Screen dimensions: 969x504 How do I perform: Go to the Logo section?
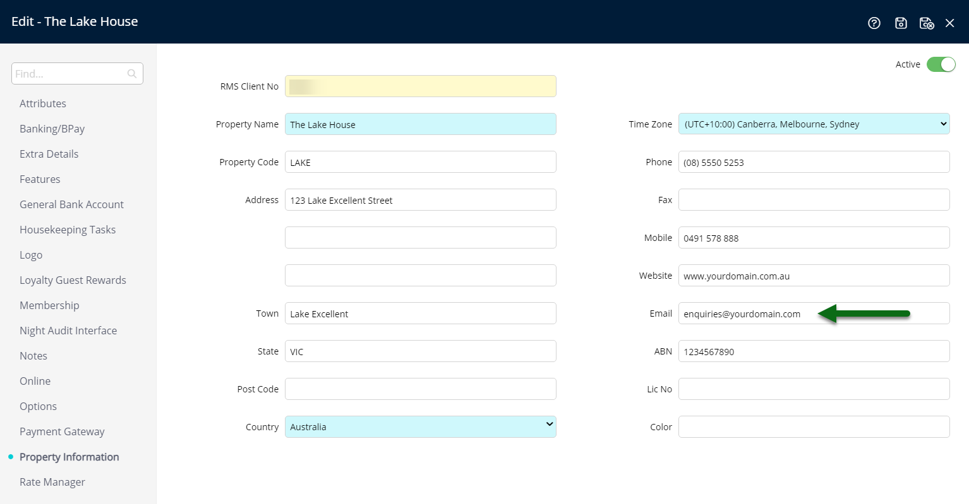(31, 255)
